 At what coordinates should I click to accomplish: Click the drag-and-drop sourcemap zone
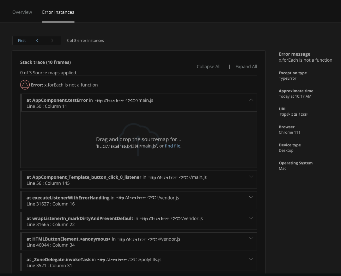click(x=139, y=139)
